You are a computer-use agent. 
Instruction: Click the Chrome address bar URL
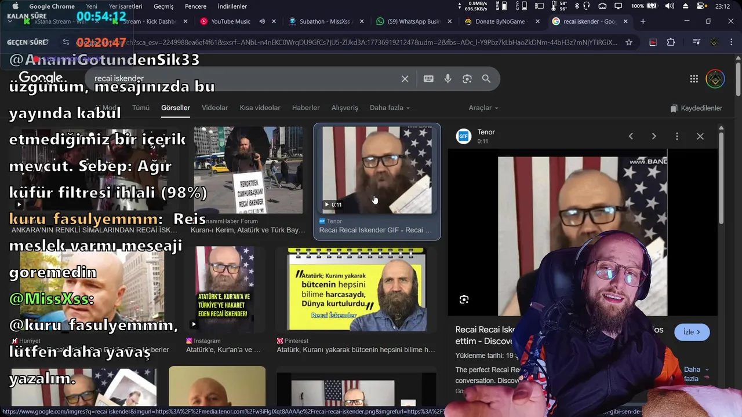[348, 42]
